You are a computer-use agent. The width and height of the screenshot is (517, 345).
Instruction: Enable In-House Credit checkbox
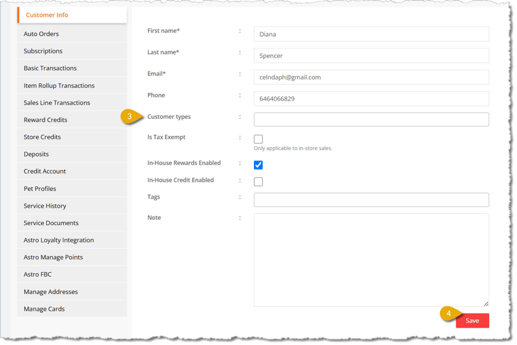point(258,182)
